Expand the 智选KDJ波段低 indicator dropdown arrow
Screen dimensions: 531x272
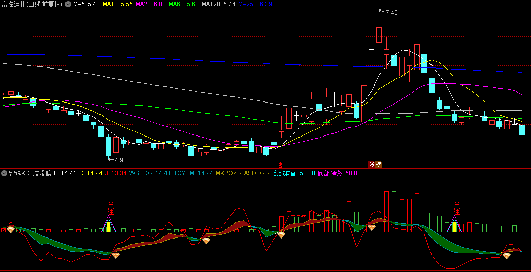tap(4, 173)
